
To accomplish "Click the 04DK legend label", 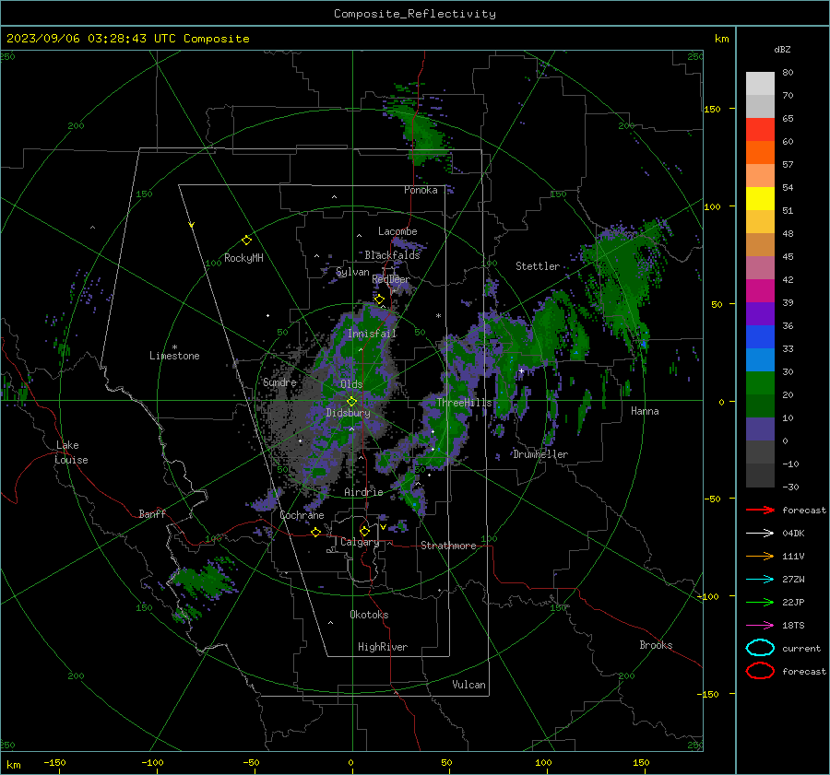I will coord(793,533).
